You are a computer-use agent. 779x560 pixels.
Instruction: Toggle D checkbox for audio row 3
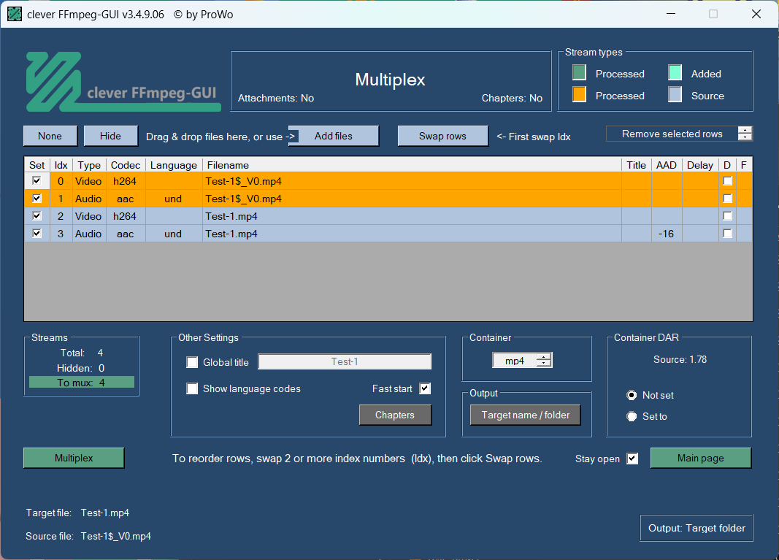727,234
